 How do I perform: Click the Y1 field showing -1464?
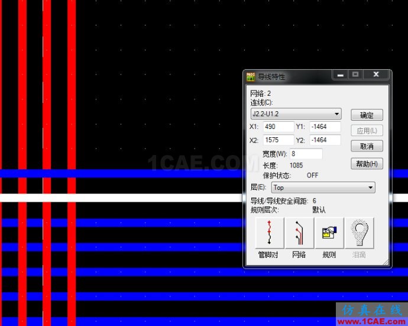(x=325, y=127)
